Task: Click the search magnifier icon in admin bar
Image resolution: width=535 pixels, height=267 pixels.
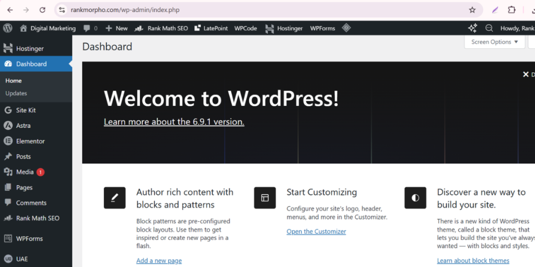Action: (x=489, y=28)
